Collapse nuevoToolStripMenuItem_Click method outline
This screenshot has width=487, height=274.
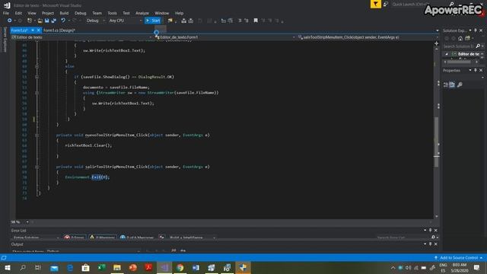pos(37,135)
